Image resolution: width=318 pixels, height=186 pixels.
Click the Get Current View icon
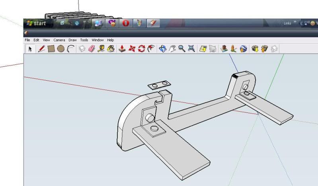(x=203, y=49)
